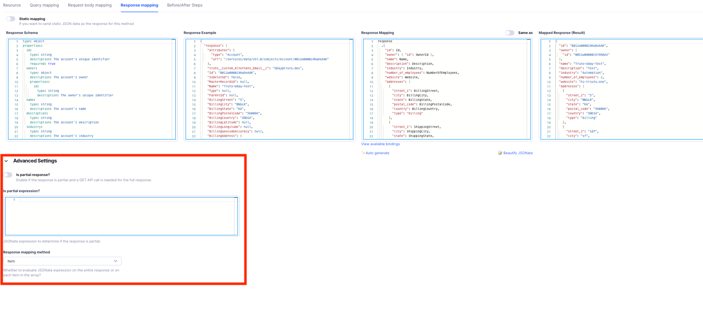Screen dimensions: 703x330
Task: Click the Beautify JSONata pencil icon
Action: coord(500,153)
